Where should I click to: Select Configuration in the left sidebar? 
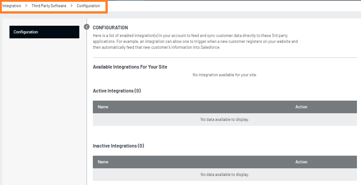point(44,32)
